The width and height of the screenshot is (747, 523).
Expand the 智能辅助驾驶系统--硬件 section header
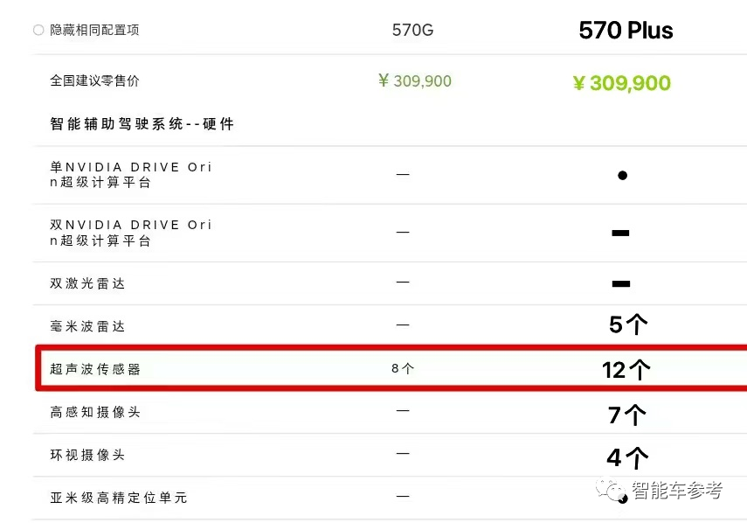click(142, 124)
